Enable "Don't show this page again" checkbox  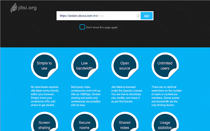(x=82, y=27)
